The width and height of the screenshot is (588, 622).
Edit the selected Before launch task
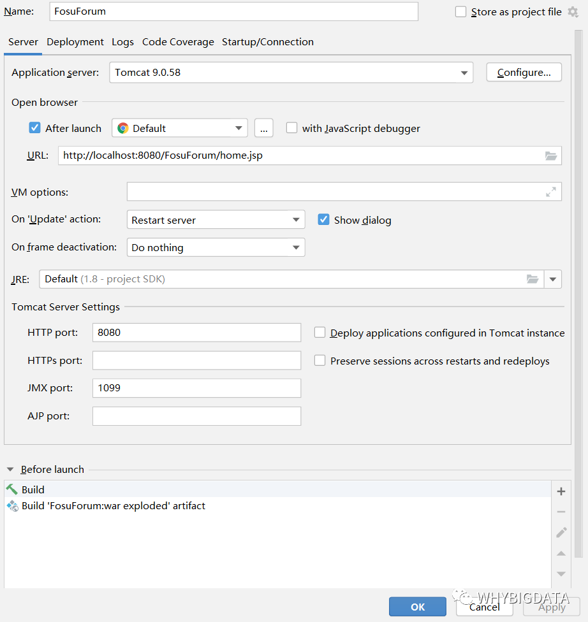[561, 532]
